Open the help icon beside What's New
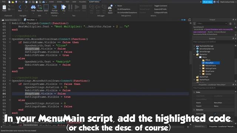 214,2
